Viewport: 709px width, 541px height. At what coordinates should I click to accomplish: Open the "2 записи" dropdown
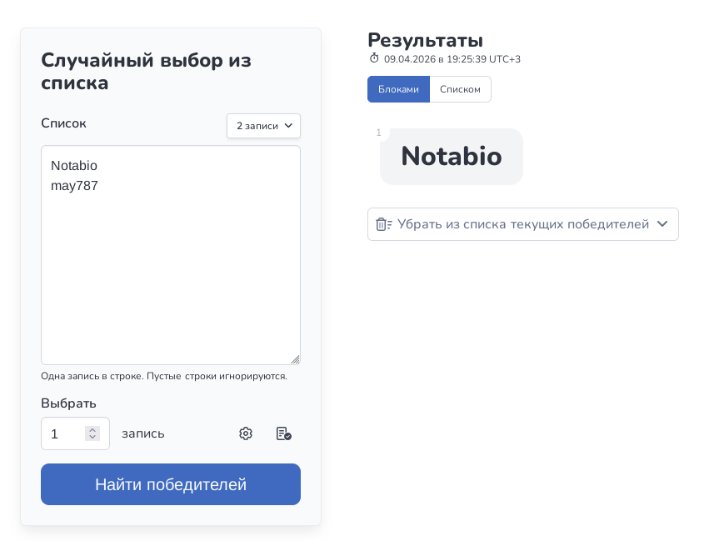(x=263, y=126)
